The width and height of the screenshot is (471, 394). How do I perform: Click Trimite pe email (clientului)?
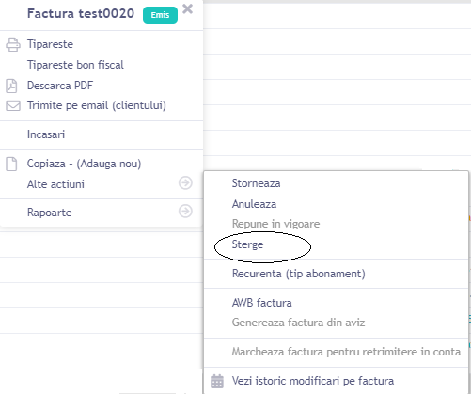[x=97, y=105]
